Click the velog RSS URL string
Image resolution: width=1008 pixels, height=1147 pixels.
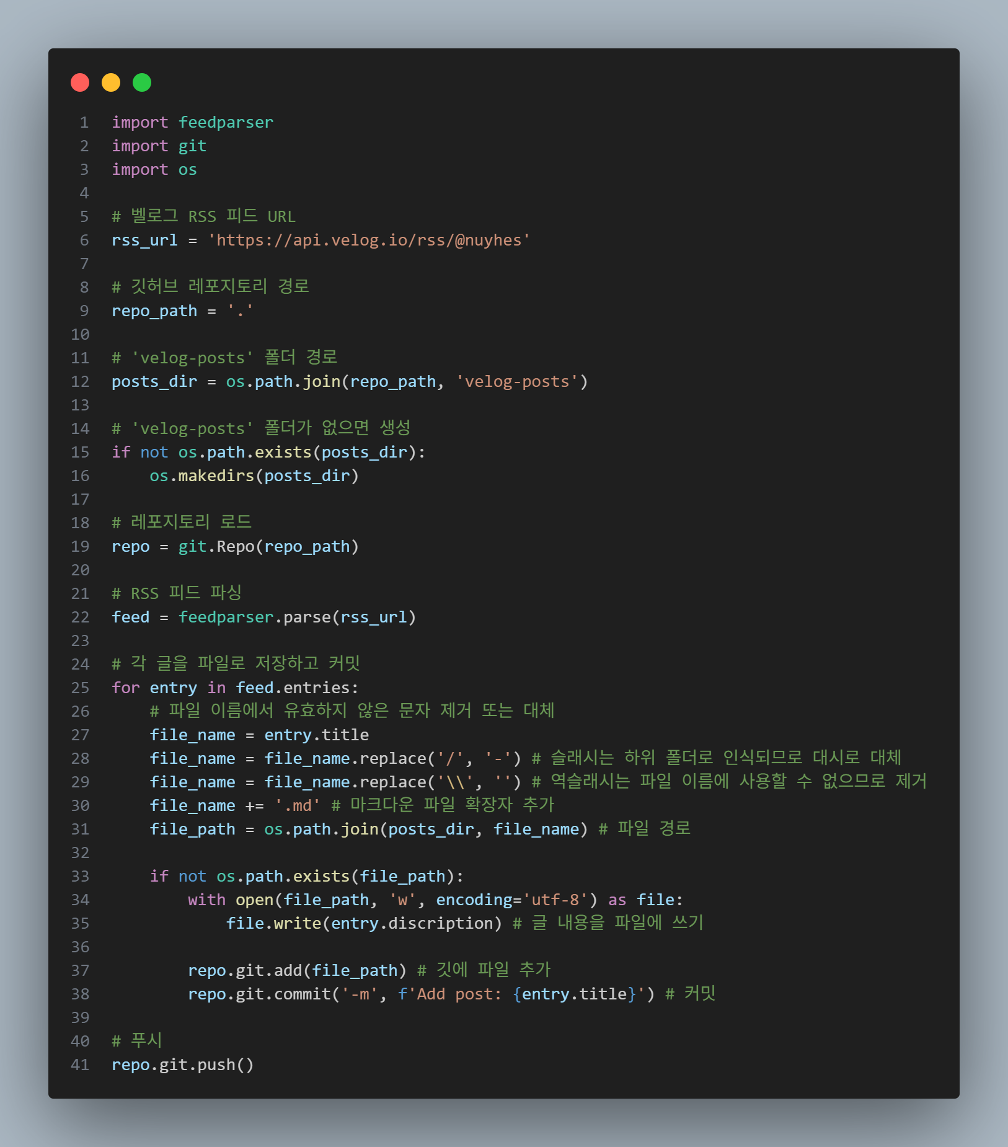point(369,240)
